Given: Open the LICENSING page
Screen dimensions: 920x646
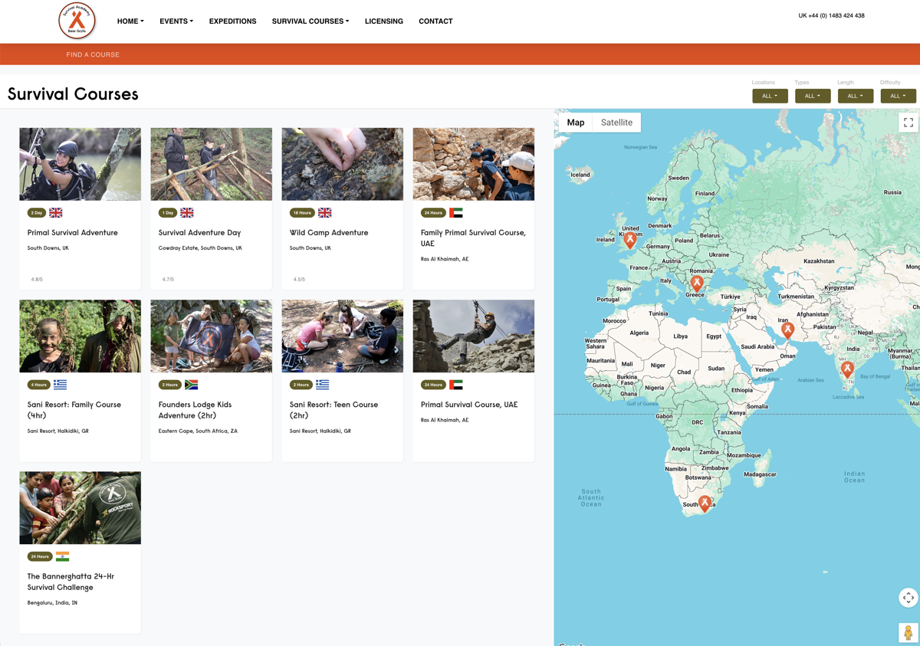Looking at the screenshot, I should 384,21.
